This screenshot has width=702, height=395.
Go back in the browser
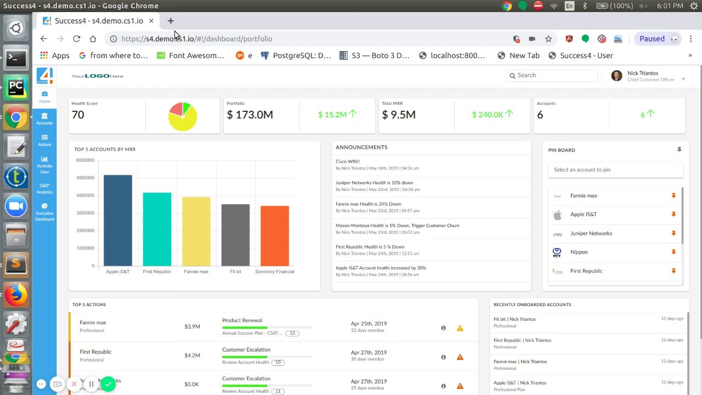[44, 39]
